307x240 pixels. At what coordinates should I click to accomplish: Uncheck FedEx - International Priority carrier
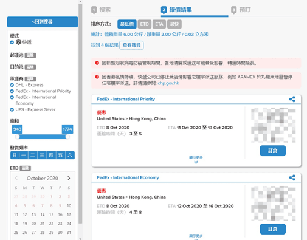coord(12,91)
